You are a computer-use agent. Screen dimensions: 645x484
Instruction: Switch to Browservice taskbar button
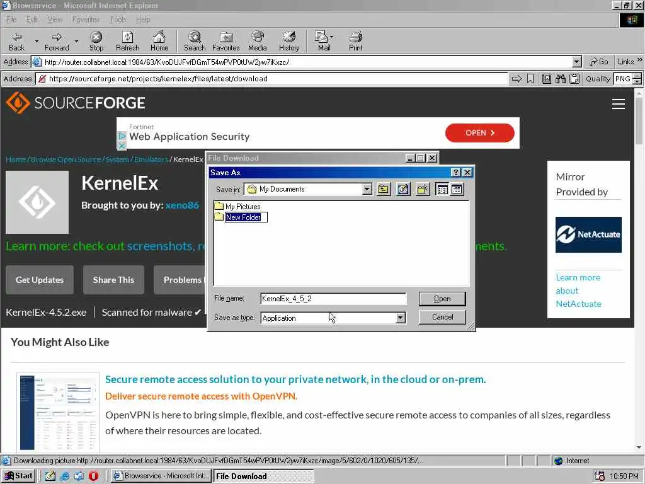point(162,476)
